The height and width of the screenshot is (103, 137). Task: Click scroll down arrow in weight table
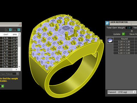coord(19,66)
